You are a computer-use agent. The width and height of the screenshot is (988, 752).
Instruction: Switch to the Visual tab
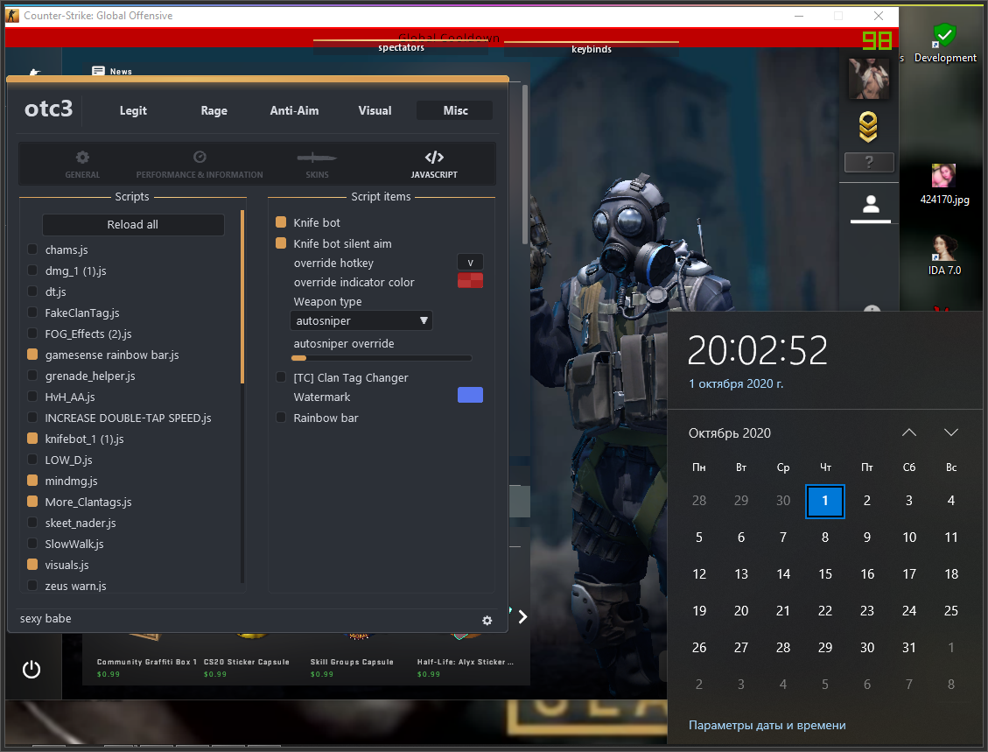click(375, 110)
